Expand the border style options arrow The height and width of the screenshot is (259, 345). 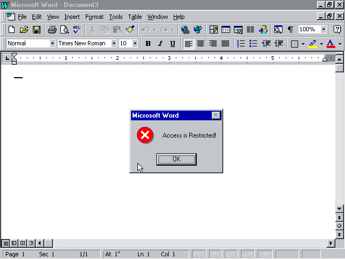303,44
